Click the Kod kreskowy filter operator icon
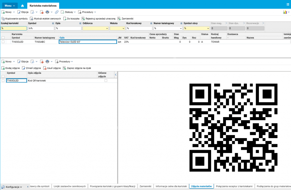This screenshot has height=190, width=291. pyautogui.click(x=151, y=23)
